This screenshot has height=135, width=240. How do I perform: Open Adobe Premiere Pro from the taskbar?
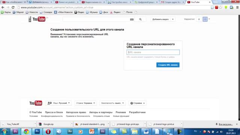click(x=15, y=132)
